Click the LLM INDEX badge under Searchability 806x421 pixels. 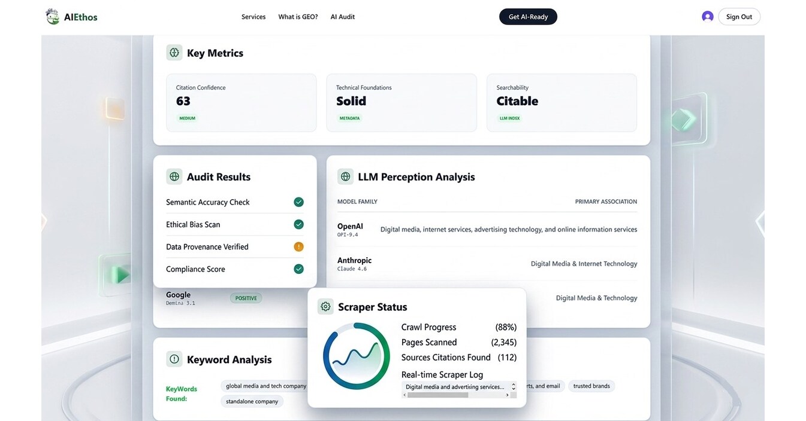[510, 118]
